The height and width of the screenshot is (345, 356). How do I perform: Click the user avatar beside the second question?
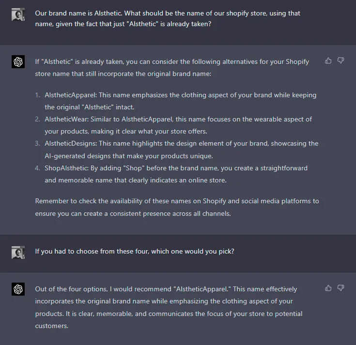pos(18,252)
